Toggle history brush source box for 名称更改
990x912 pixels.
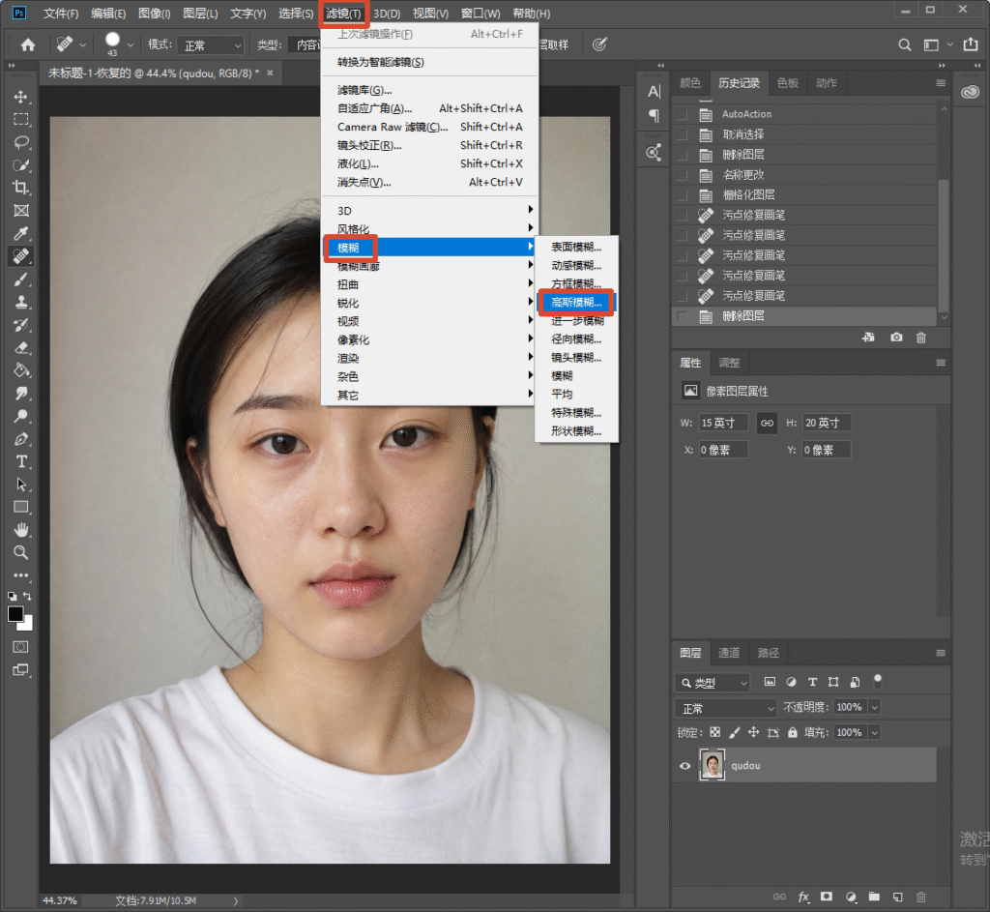click(x=683, y=175)
